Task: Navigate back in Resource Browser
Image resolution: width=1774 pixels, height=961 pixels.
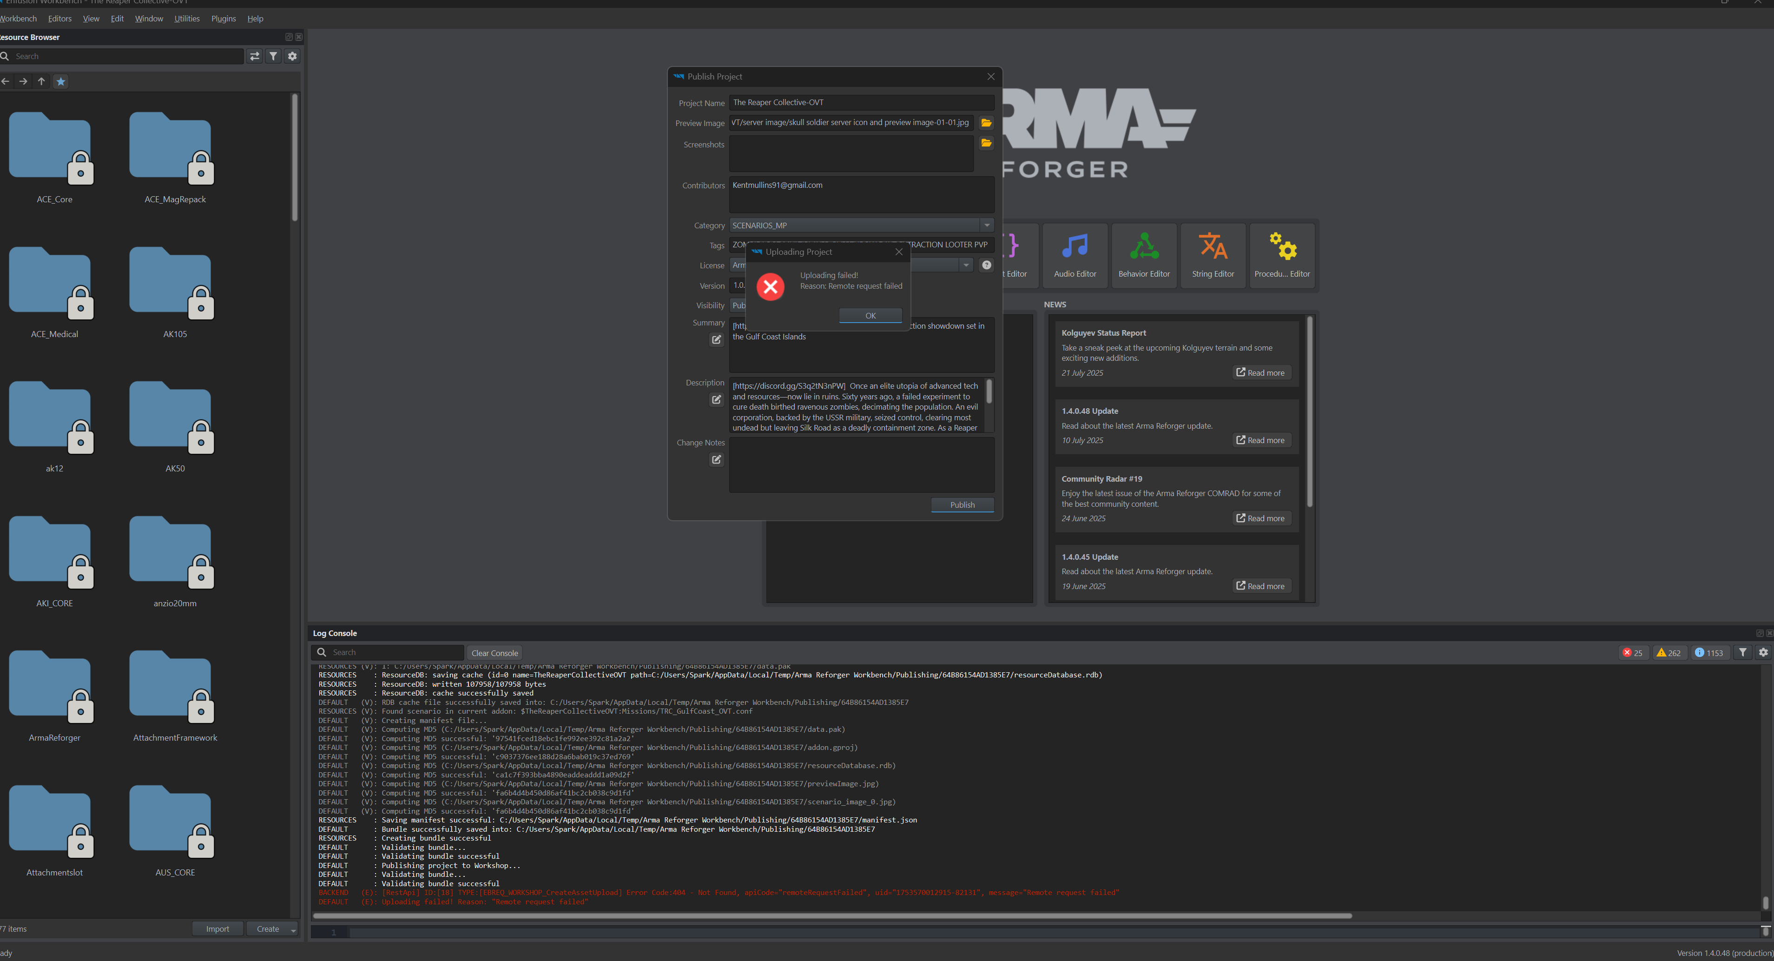Action: coord(6,81)
